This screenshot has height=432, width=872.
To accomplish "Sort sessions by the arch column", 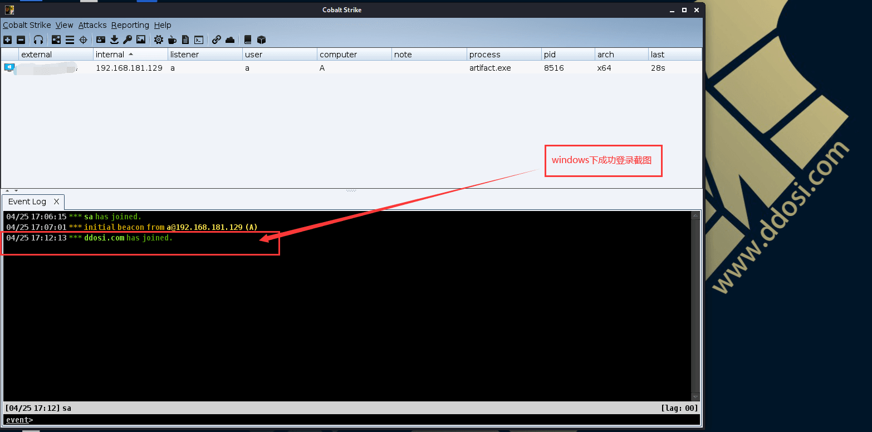I will pos(621,55).
